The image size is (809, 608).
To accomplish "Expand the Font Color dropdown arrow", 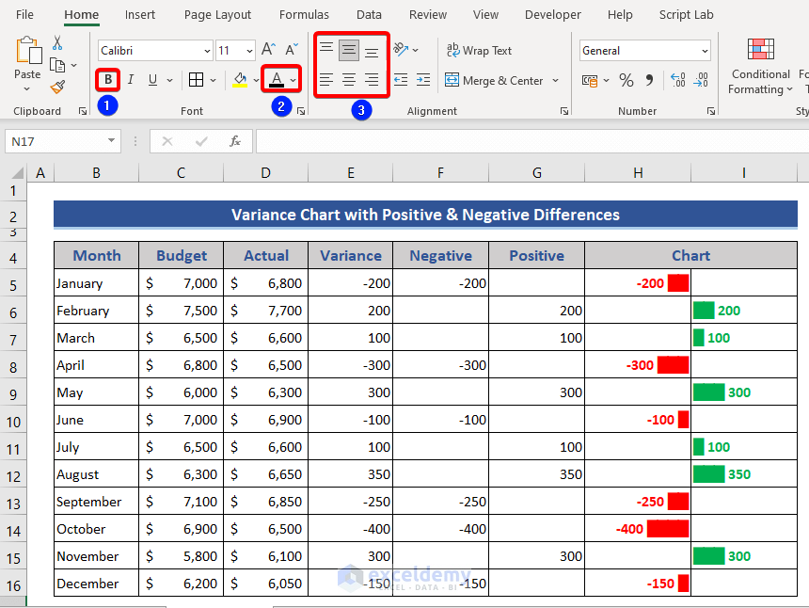I will [293, 80].
